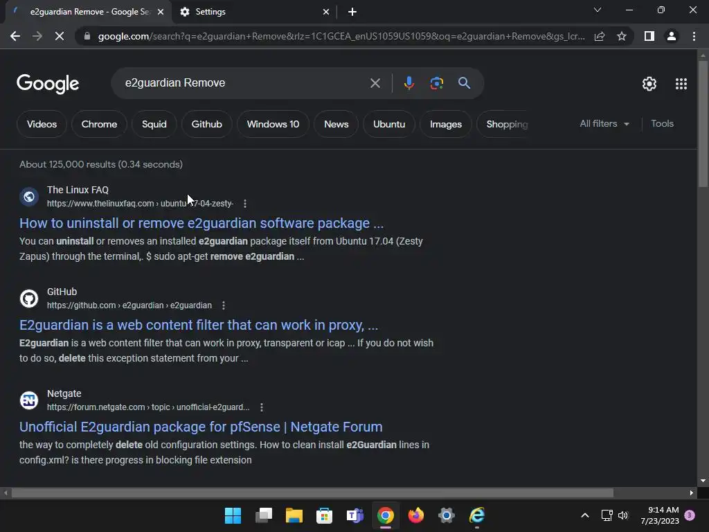Open taskbar clock showing 9:14 AM
Viewport: 709px width, 532px height.
click(660, 515)
